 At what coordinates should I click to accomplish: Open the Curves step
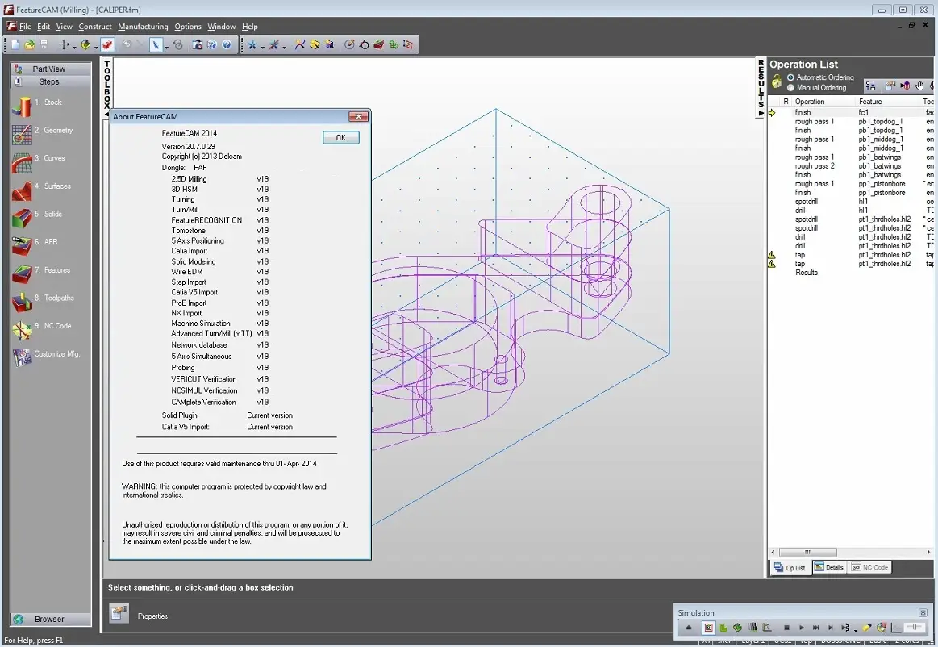38,161
